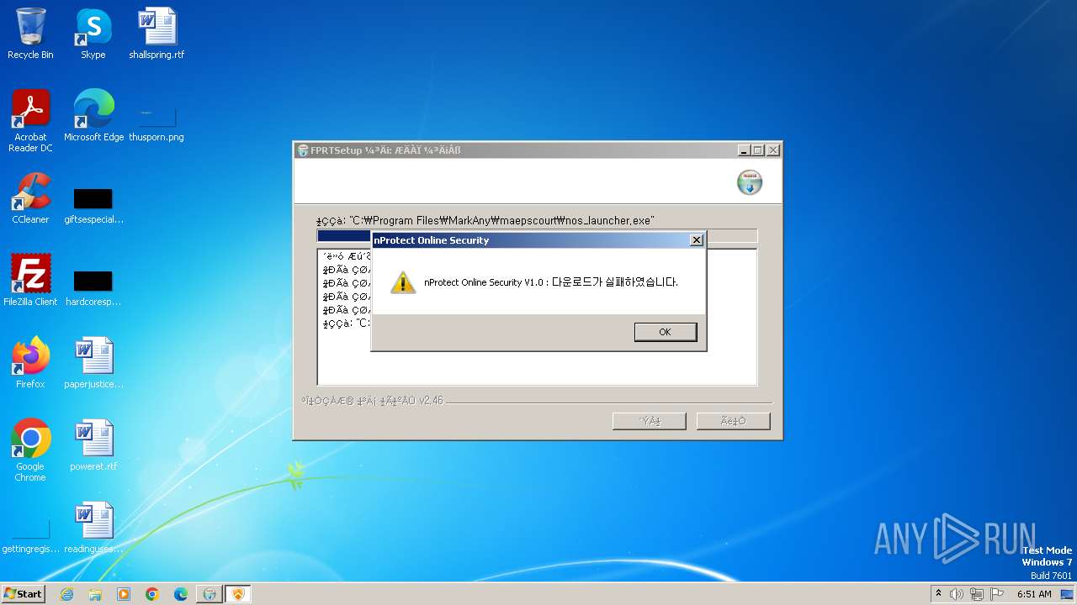Open the Action Center flag icon
The height and width of the screenshot is (605, 1077).
(x=996, y=594)
